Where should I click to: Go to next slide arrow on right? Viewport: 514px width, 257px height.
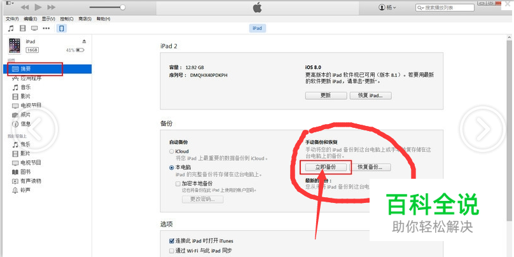tap(483, 129)
